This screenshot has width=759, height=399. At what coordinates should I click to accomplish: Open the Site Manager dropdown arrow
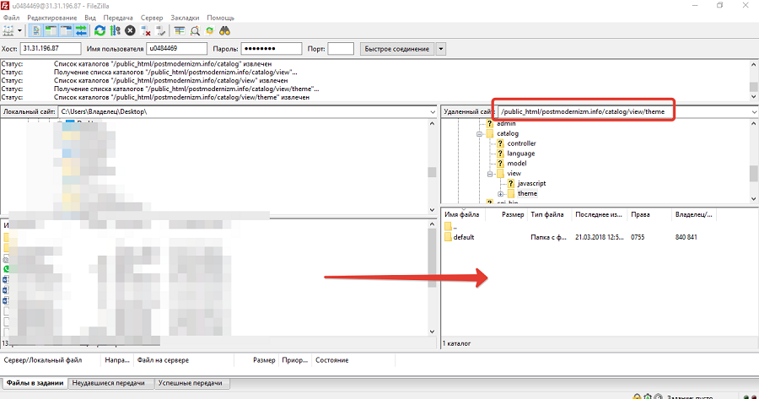click(20, 31)
